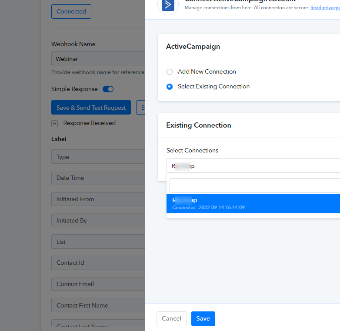Image resolution: width=340 pixels, height=331 pixels.
Task: Click the List label field
Action: coord(98,242)
